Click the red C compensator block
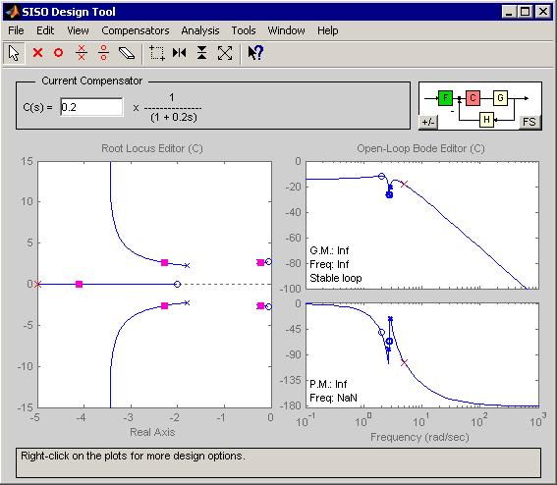The width and height of the screenshot is (557, 485). [x=473, y=98]
